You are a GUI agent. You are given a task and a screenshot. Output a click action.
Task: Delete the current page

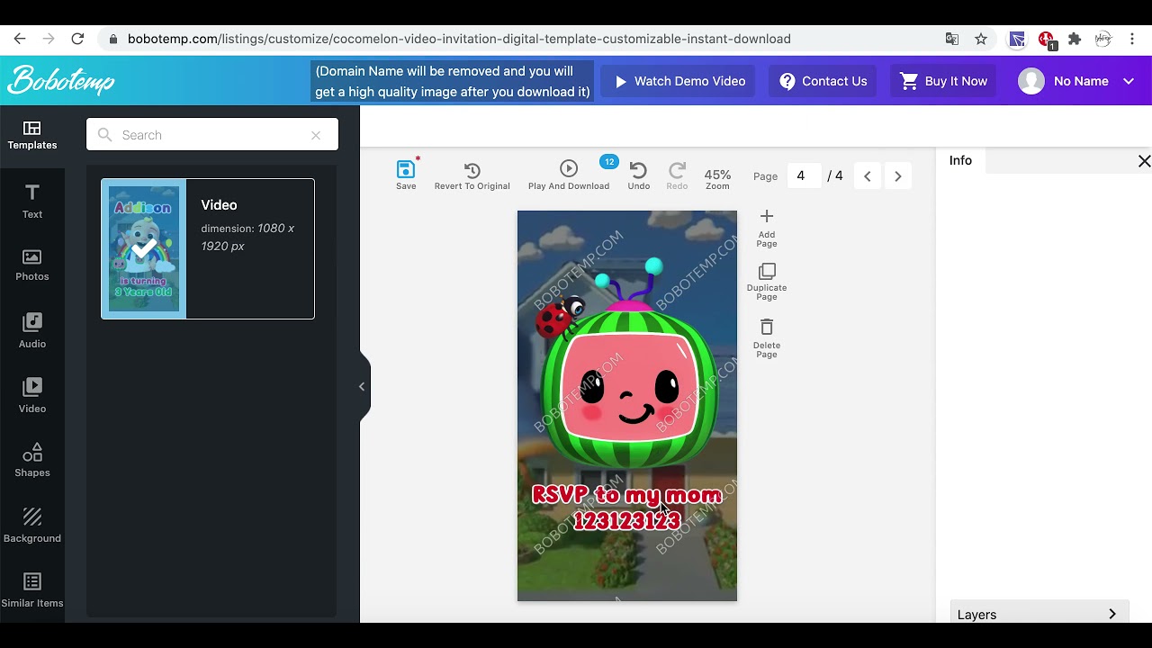coord(767,338)
